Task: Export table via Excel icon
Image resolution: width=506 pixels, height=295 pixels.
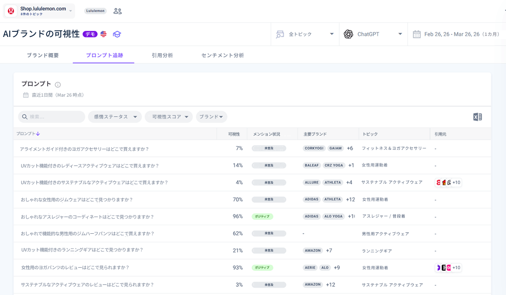Action: (478, 117)
